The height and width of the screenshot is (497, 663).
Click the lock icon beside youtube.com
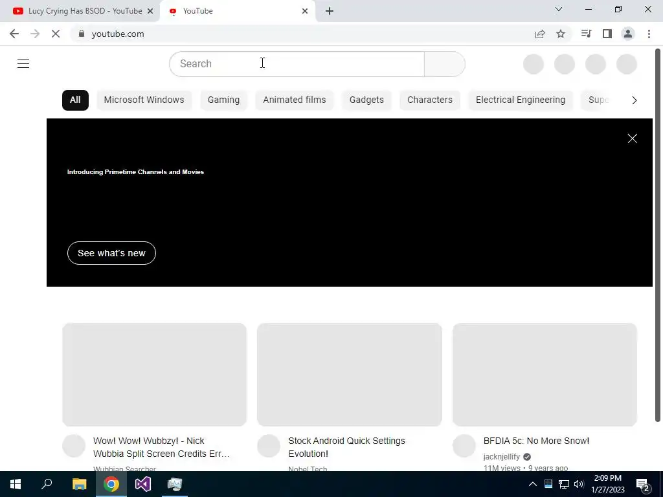click(x=82, y=34)
